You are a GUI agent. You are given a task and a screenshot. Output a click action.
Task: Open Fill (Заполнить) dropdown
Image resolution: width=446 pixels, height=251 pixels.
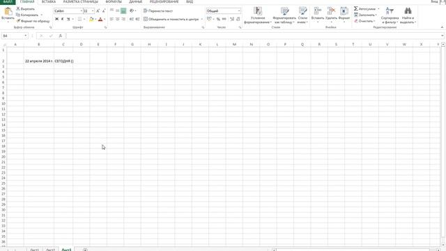[365, 15]
